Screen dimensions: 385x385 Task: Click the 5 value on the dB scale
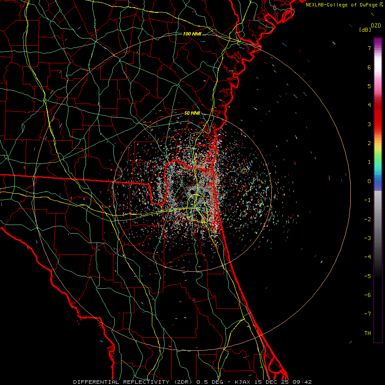pos(369,86)
